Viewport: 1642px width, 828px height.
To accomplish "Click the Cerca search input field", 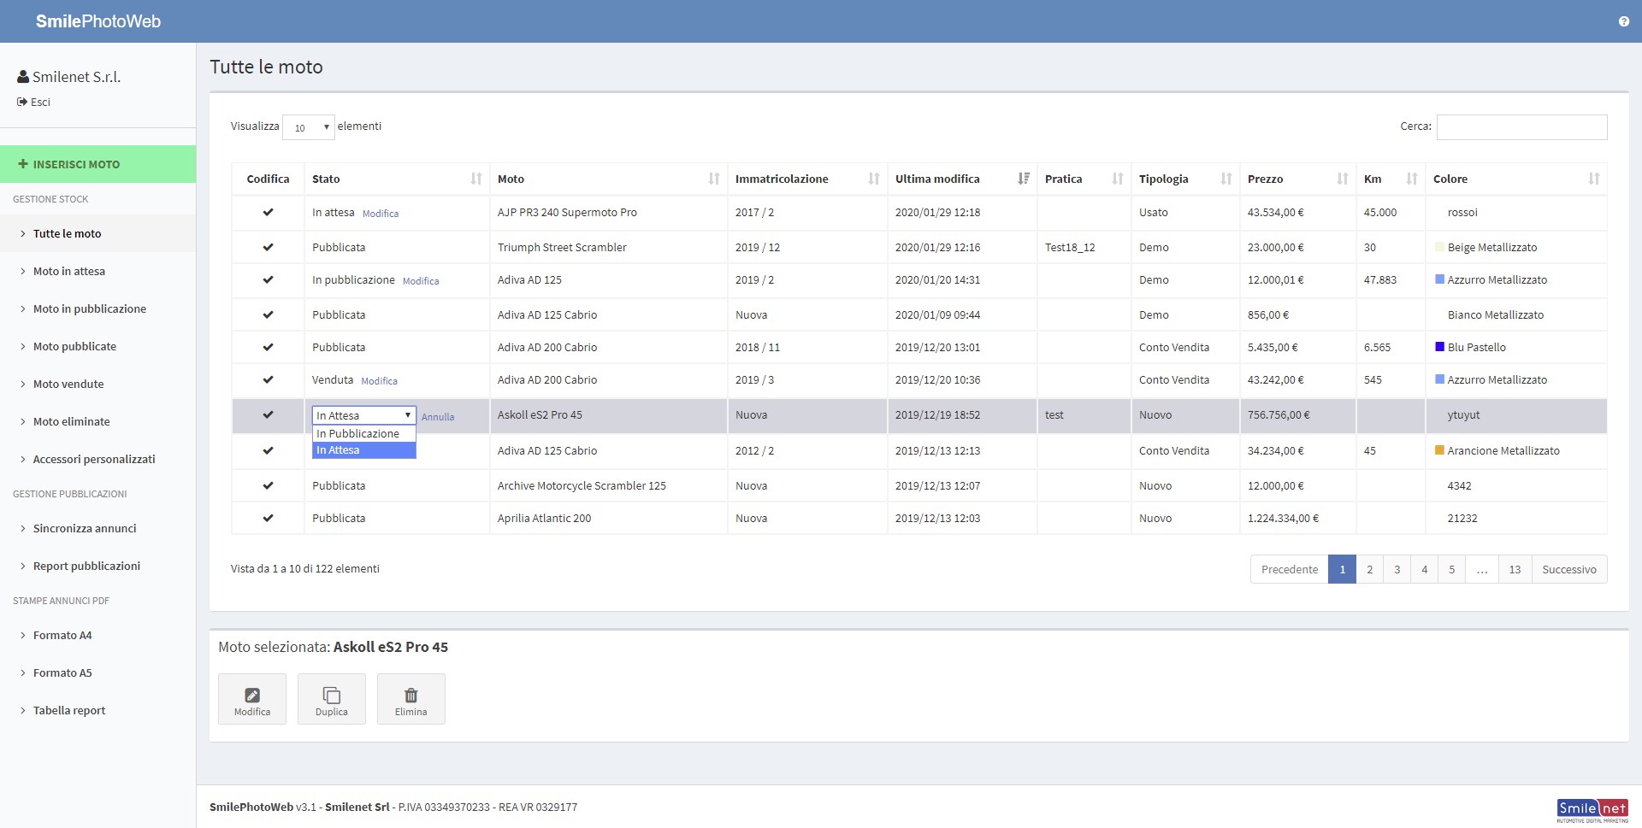I will (1521, 127).
